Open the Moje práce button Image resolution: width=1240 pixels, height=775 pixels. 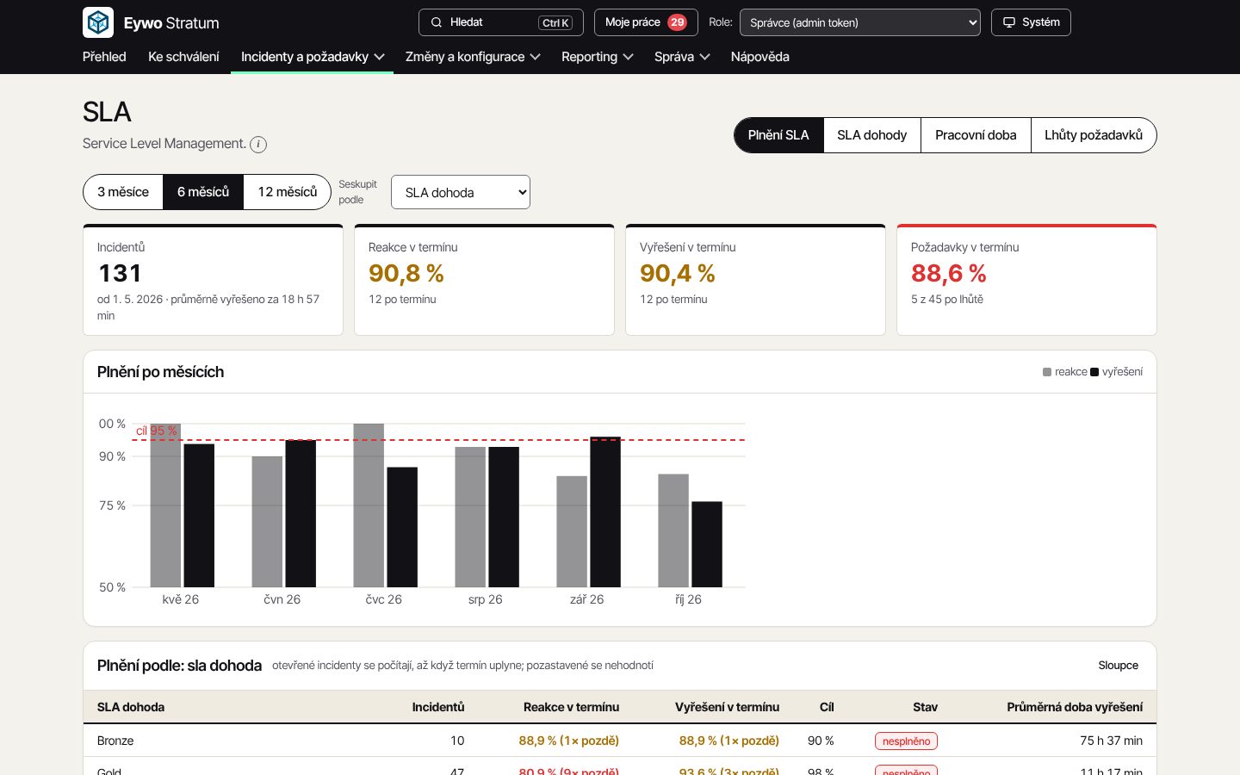pyautogui.click(x=646, y=22)
